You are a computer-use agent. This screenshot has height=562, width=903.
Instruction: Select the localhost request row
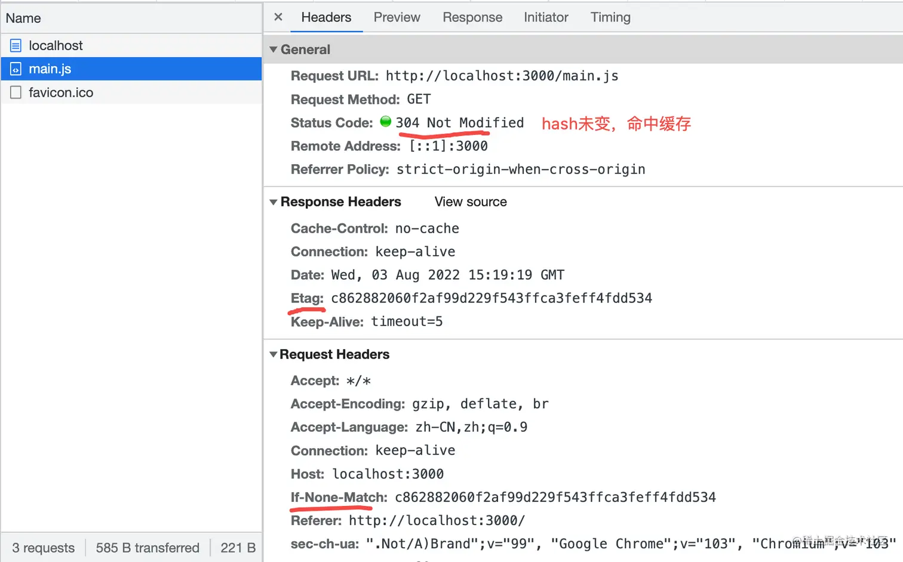(131, 45)
